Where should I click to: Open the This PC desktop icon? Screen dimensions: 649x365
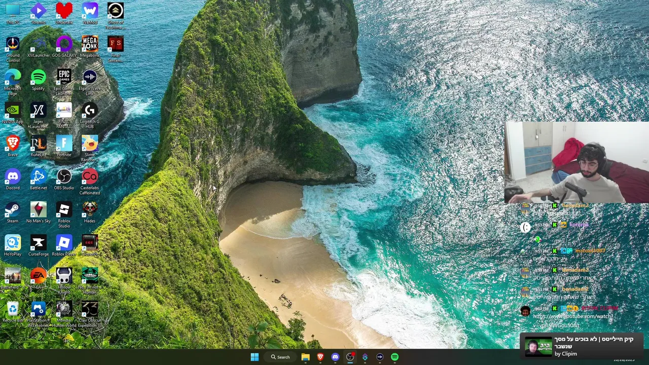(13, 14)
